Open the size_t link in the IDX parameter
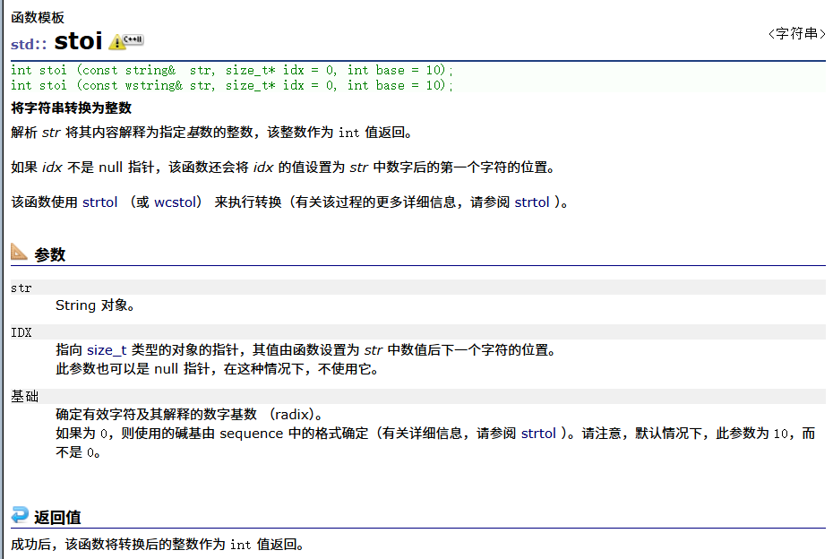Image resolution: width=833 pixels, height=559 pixels. click(107, 350)
